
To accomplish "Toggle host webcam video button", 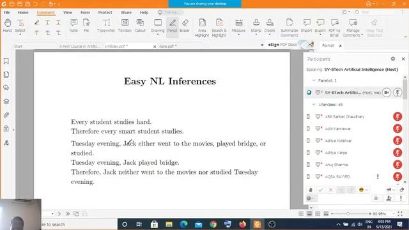I will point(387,92).
